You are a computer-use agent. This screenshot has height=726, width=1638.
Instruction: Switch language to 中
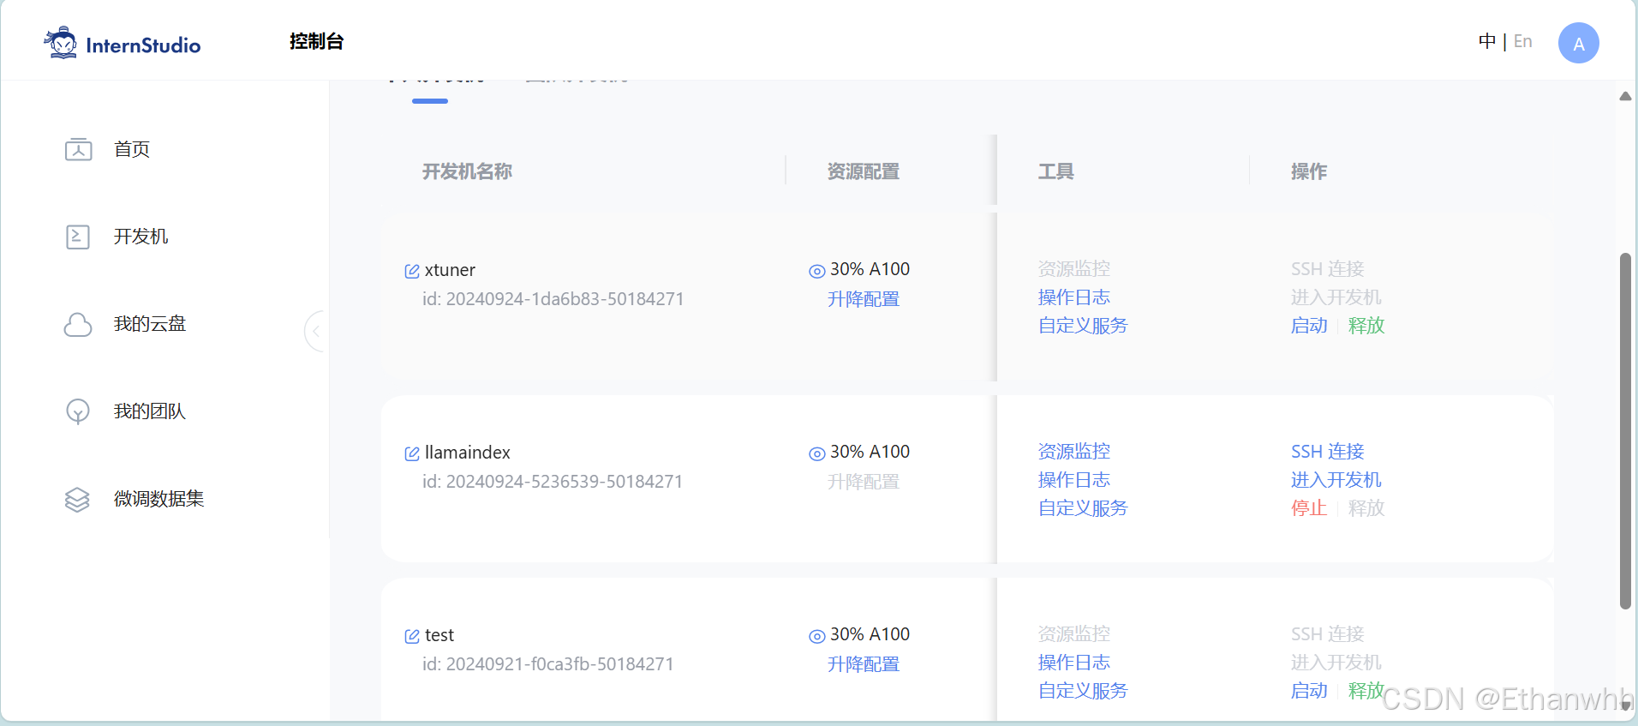click(1487, 41)
